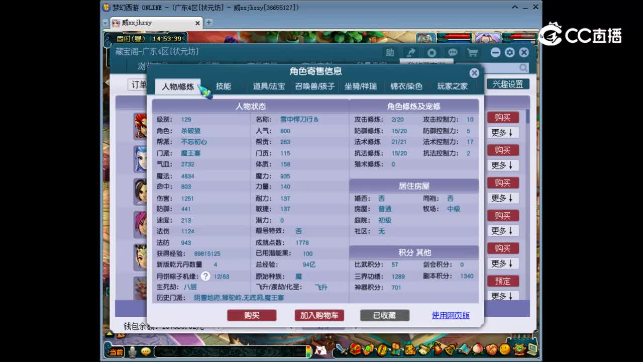The width and height of the screenshot is (643, 362).
Task: Click the 加入购物车 button
Action: (319, 315)
